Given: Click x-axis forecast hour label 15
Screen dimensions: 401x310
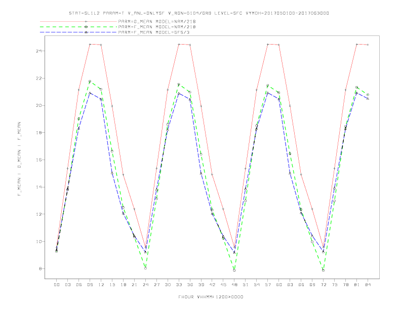Looking at the screenshot, I should pyautogui.click(x=112, y=285).
